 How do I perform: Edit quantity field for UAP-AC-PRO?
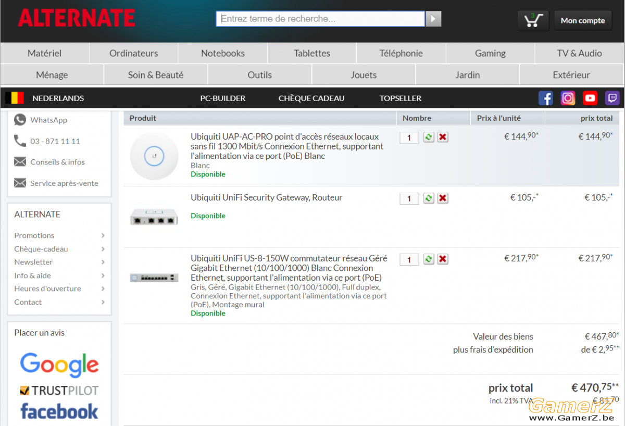[x=409, y=137]
